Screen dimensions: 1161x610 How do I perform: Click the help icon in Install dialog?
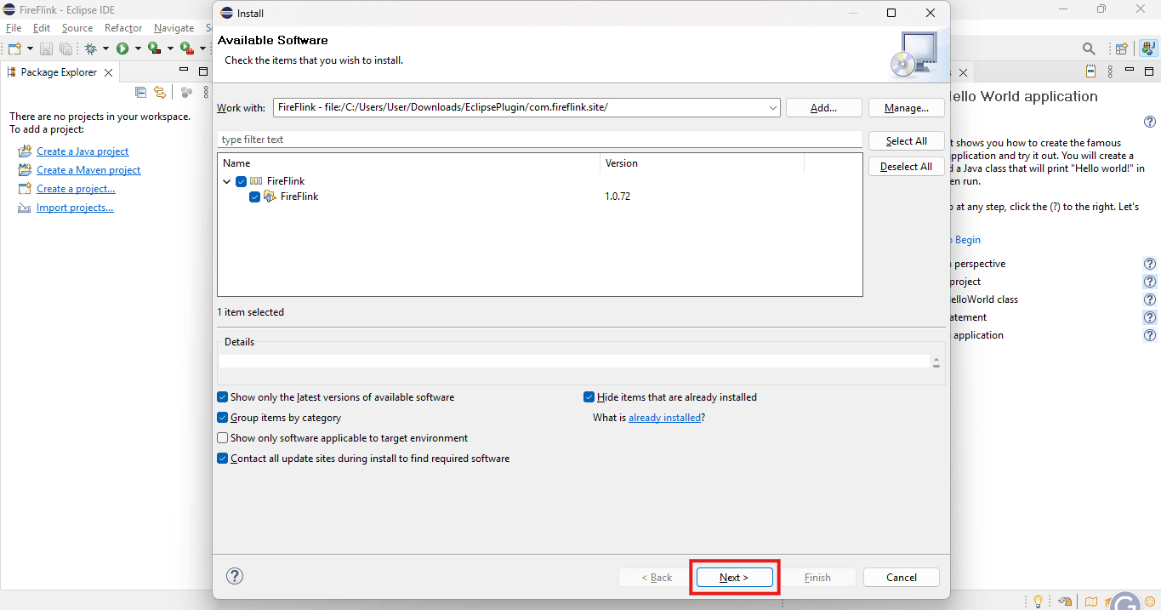pyautogui.click(x=235, y=576)
